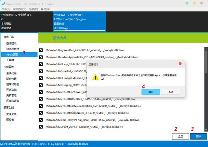Click the Microsoft.MicrosoftStickyNotes package name
The width and height of the screenshot is (208, 147).
coord(87,113)
